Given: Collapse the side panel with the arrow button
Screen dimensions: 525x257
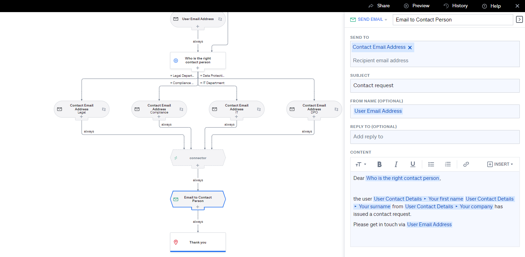Looking at the screenshot, I should click(x=519, y=19).
